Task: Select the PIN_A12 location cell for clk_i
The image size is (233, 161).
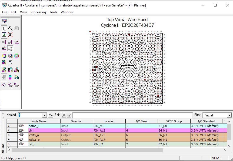Action: click(109, 130)
